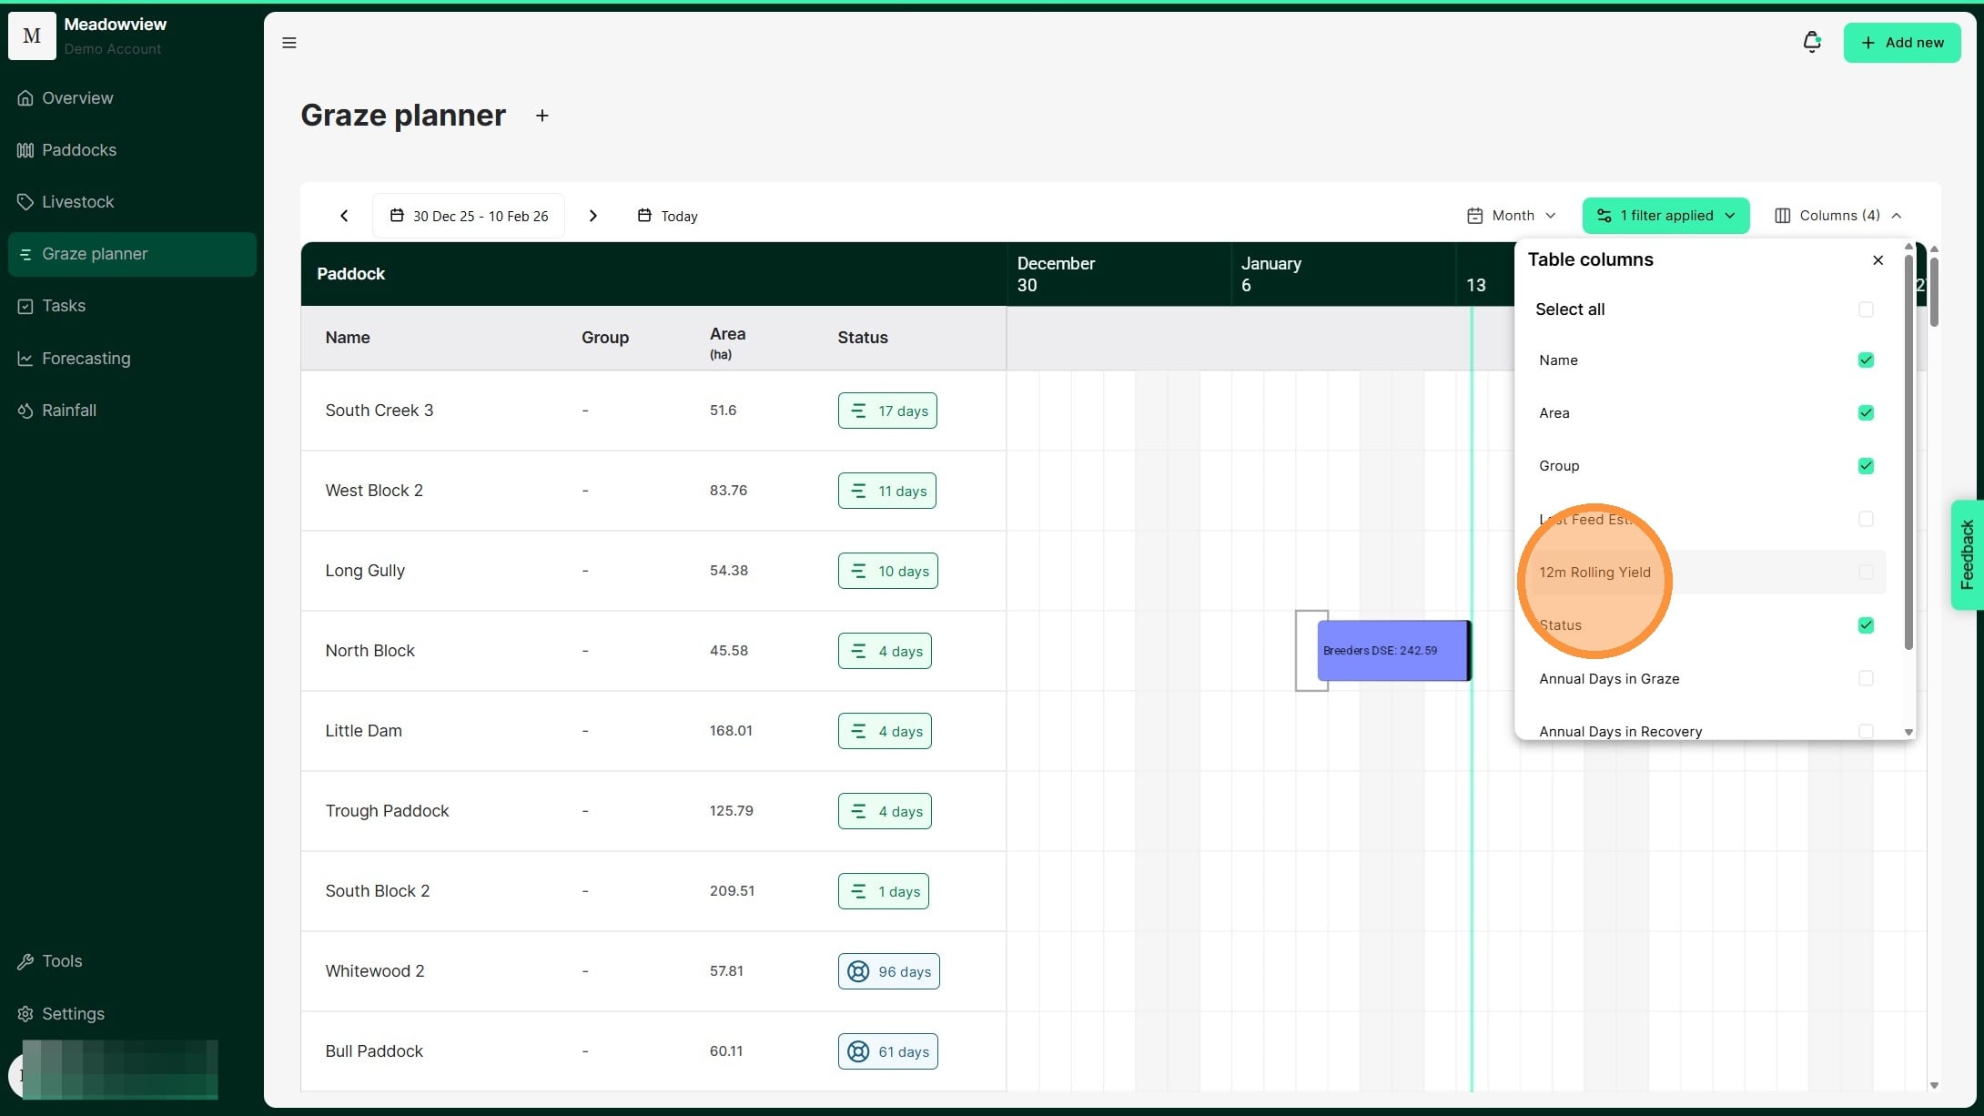Click the Rainfall sidebar icon
1984x1116 pixels.
coord(25,411)
